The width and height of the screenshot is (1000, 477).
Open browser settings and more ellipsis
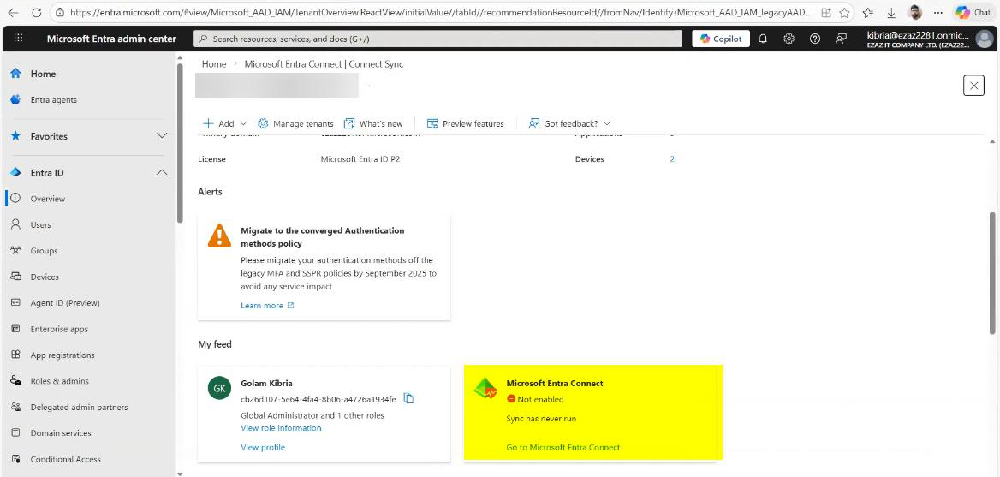(x=937, y=12)
